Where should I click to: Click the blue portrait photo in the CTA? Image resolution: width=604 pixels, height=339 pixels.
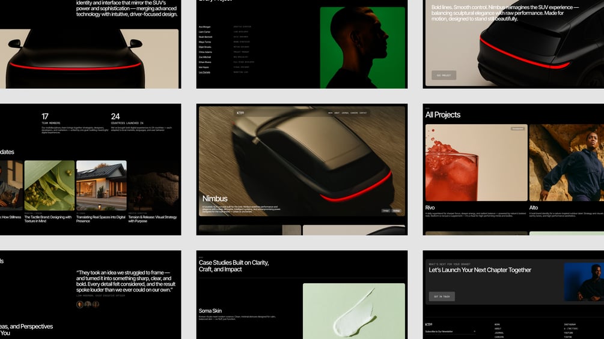(x=584, y=282)
